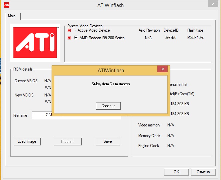
Task: Click the Save button
Action: [108, 141]
